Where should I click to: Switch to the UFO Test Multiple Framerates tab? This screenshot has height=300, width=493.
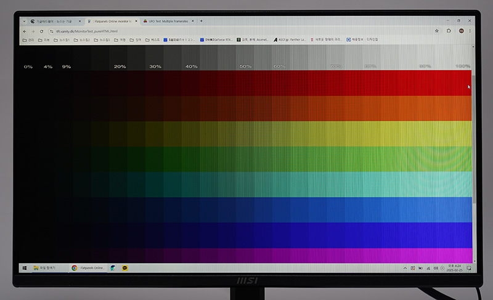[168, 21]
